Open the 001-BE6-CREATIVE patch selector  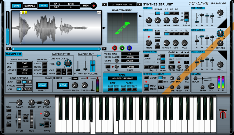point(122,5)
